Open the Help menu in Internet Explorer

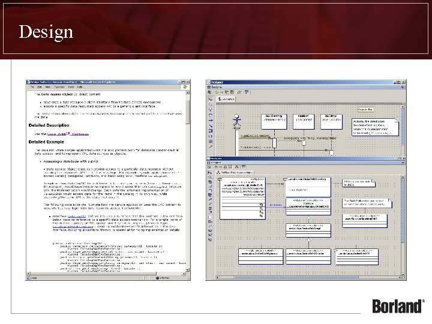click(80, 87)
